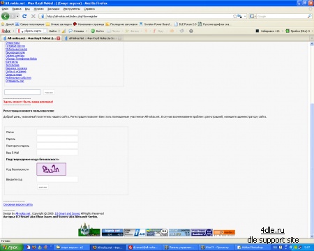Open the Adobe Photoshop taskbar button
The height and width of the screenshot is (251, 314).
tap(250, 248)
